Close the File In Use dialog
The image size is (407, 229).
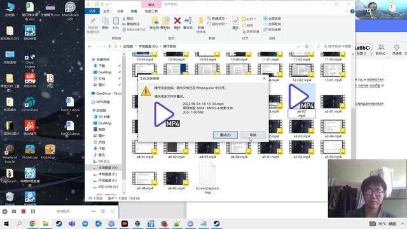point(265,78)
